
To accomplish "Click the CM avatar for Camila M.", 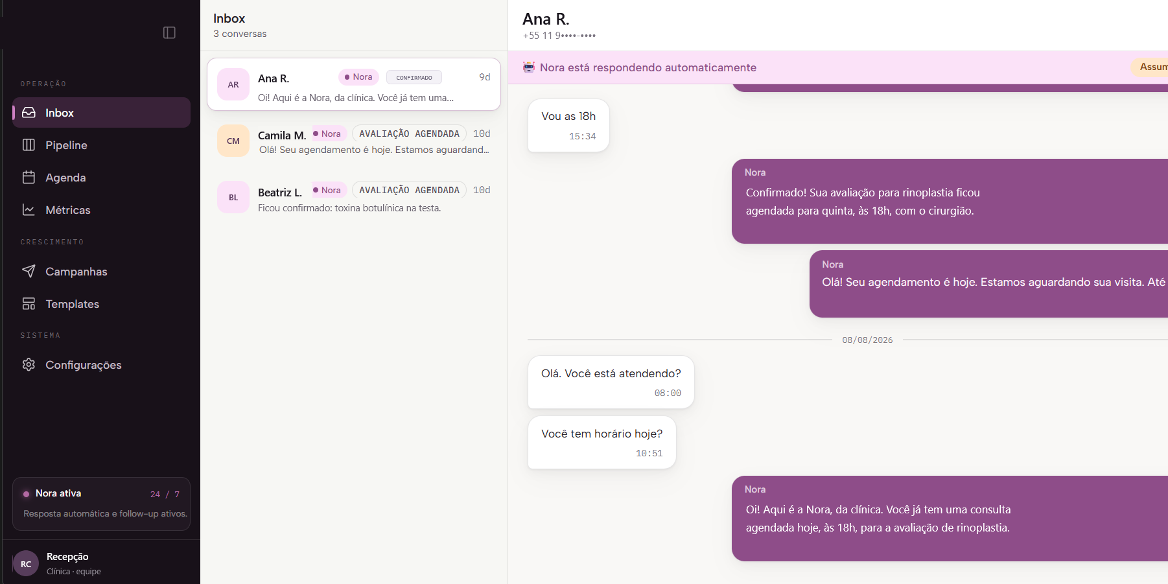I will coord(233,141).
